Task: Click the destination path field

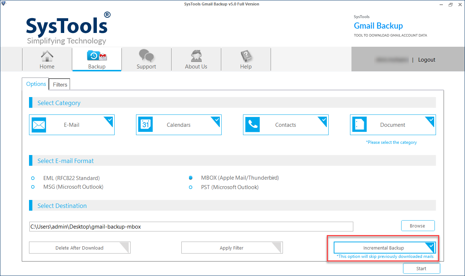Action: (191, 227)
